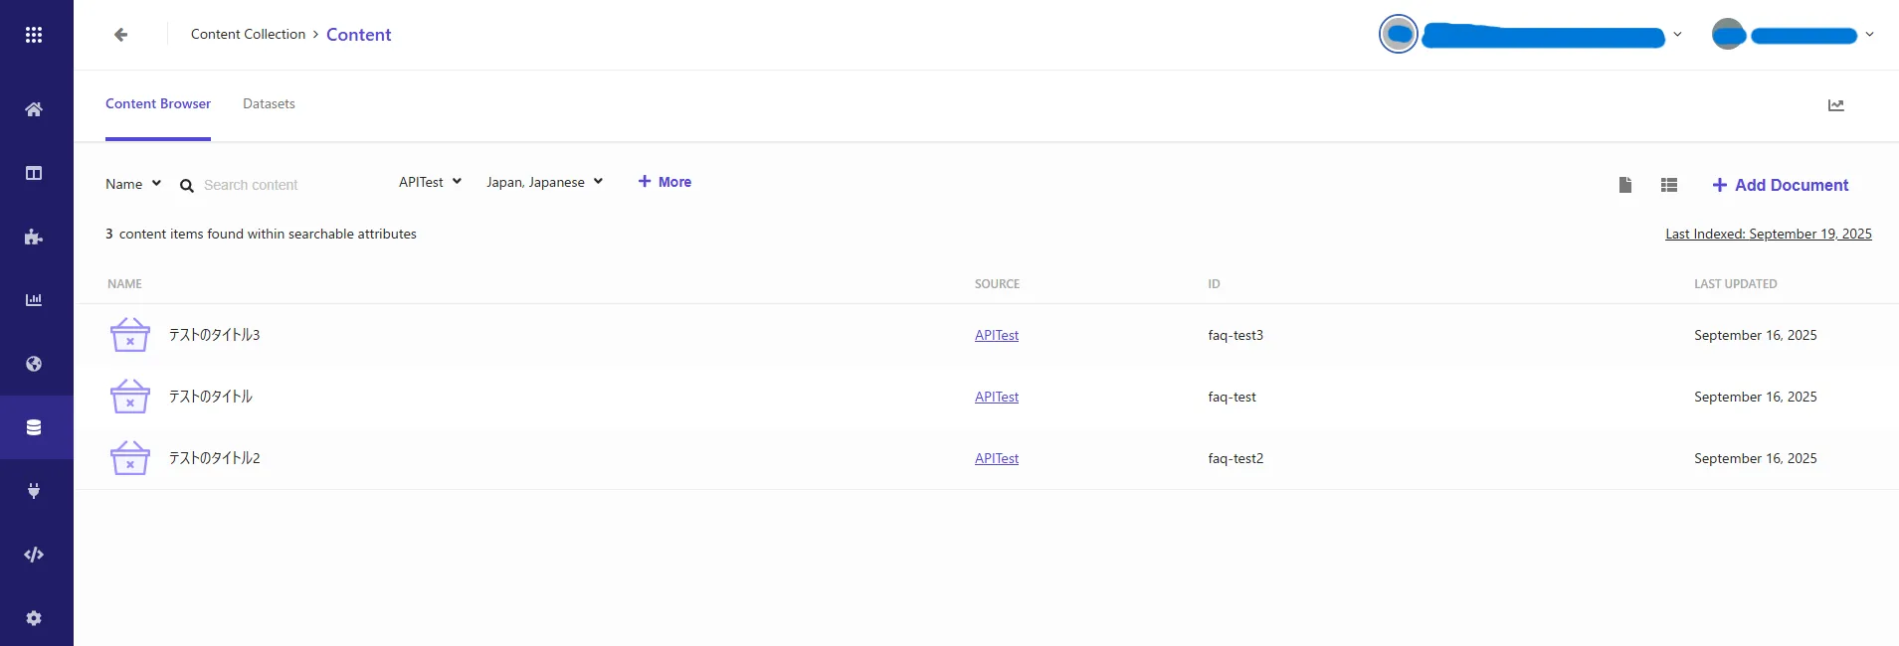
Task: Open the app launcher grid icon
Action: tap(34, 35)
